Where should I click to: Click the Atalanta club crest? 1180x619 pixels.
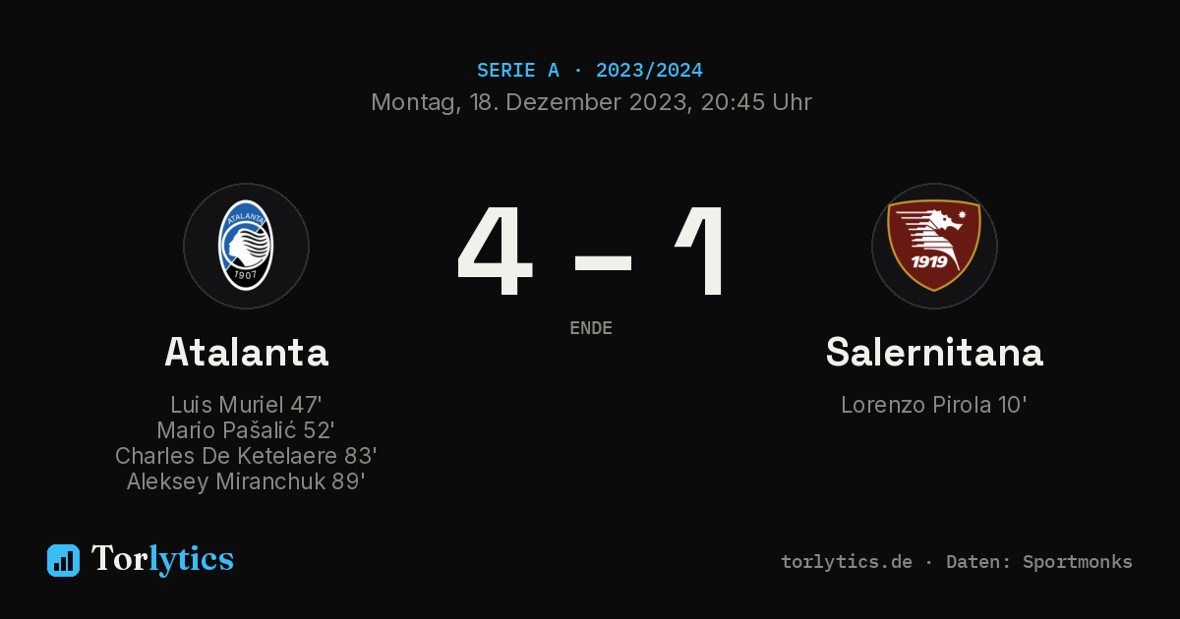pyautogui.click(x=246, y=246)
